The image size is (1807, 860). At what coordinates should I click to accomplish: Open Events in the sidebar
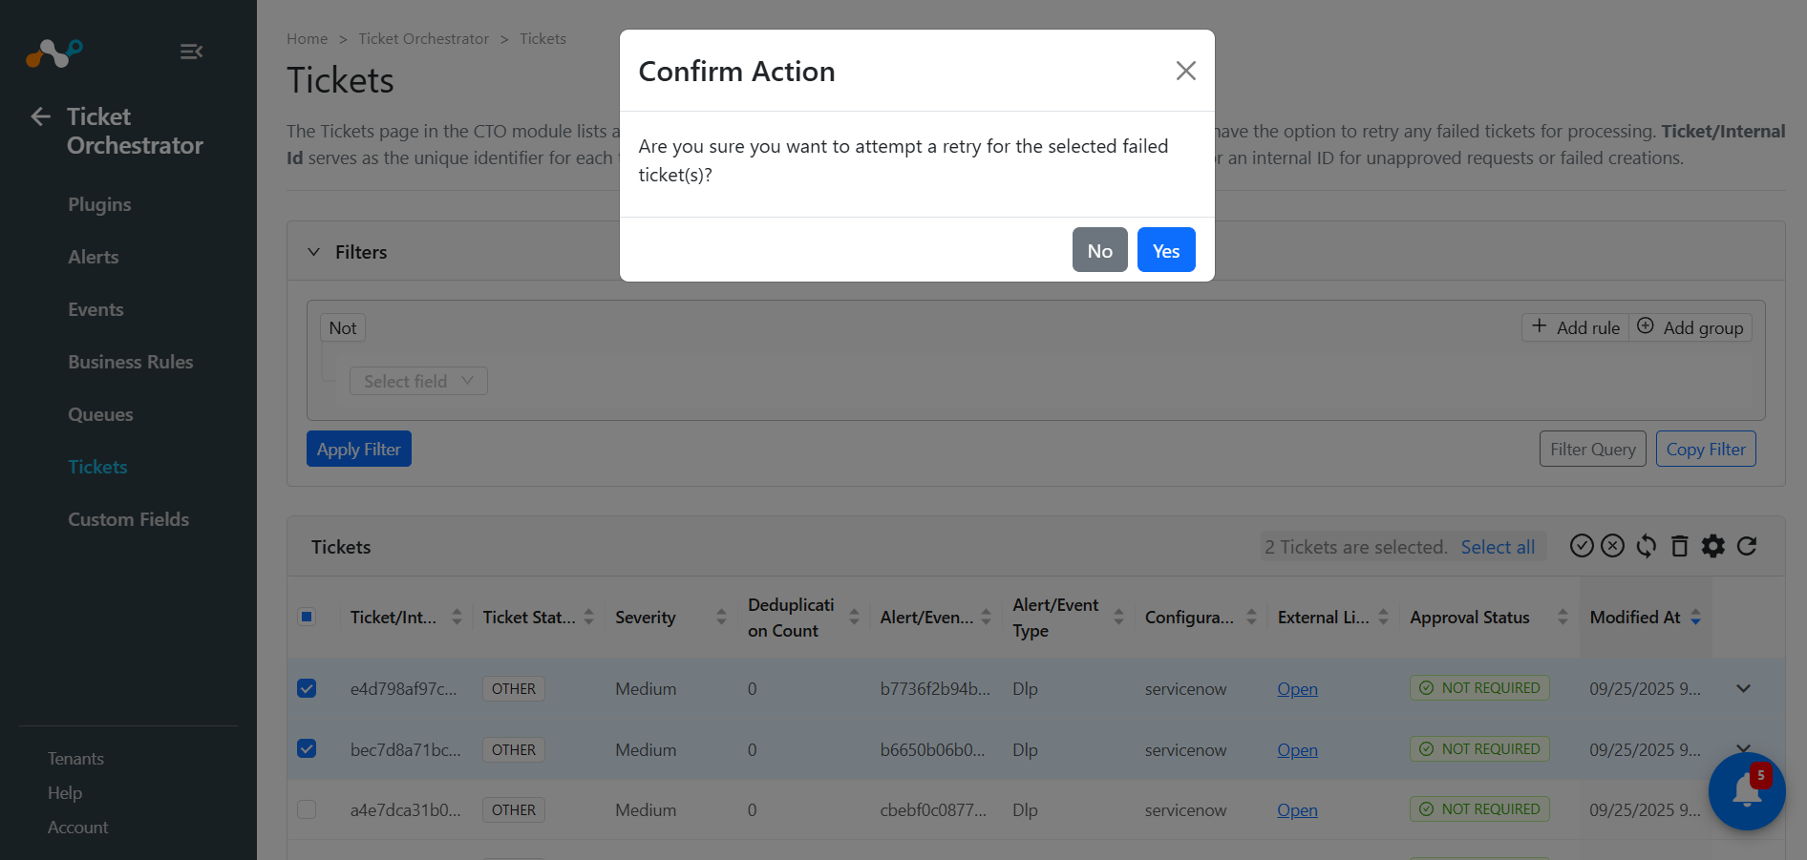point(96,309)
